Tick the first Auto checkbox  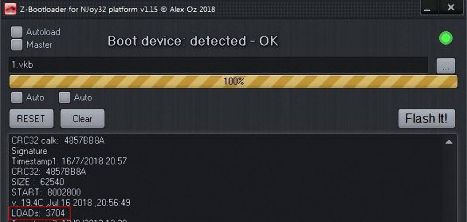[17, 97]
